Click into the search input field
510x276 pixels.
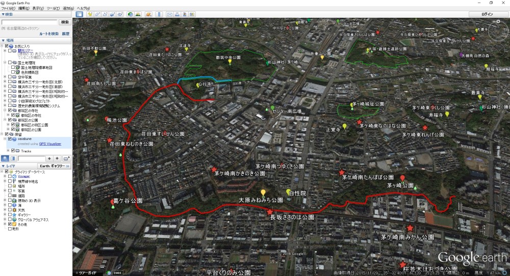click(x=29, y=22)
